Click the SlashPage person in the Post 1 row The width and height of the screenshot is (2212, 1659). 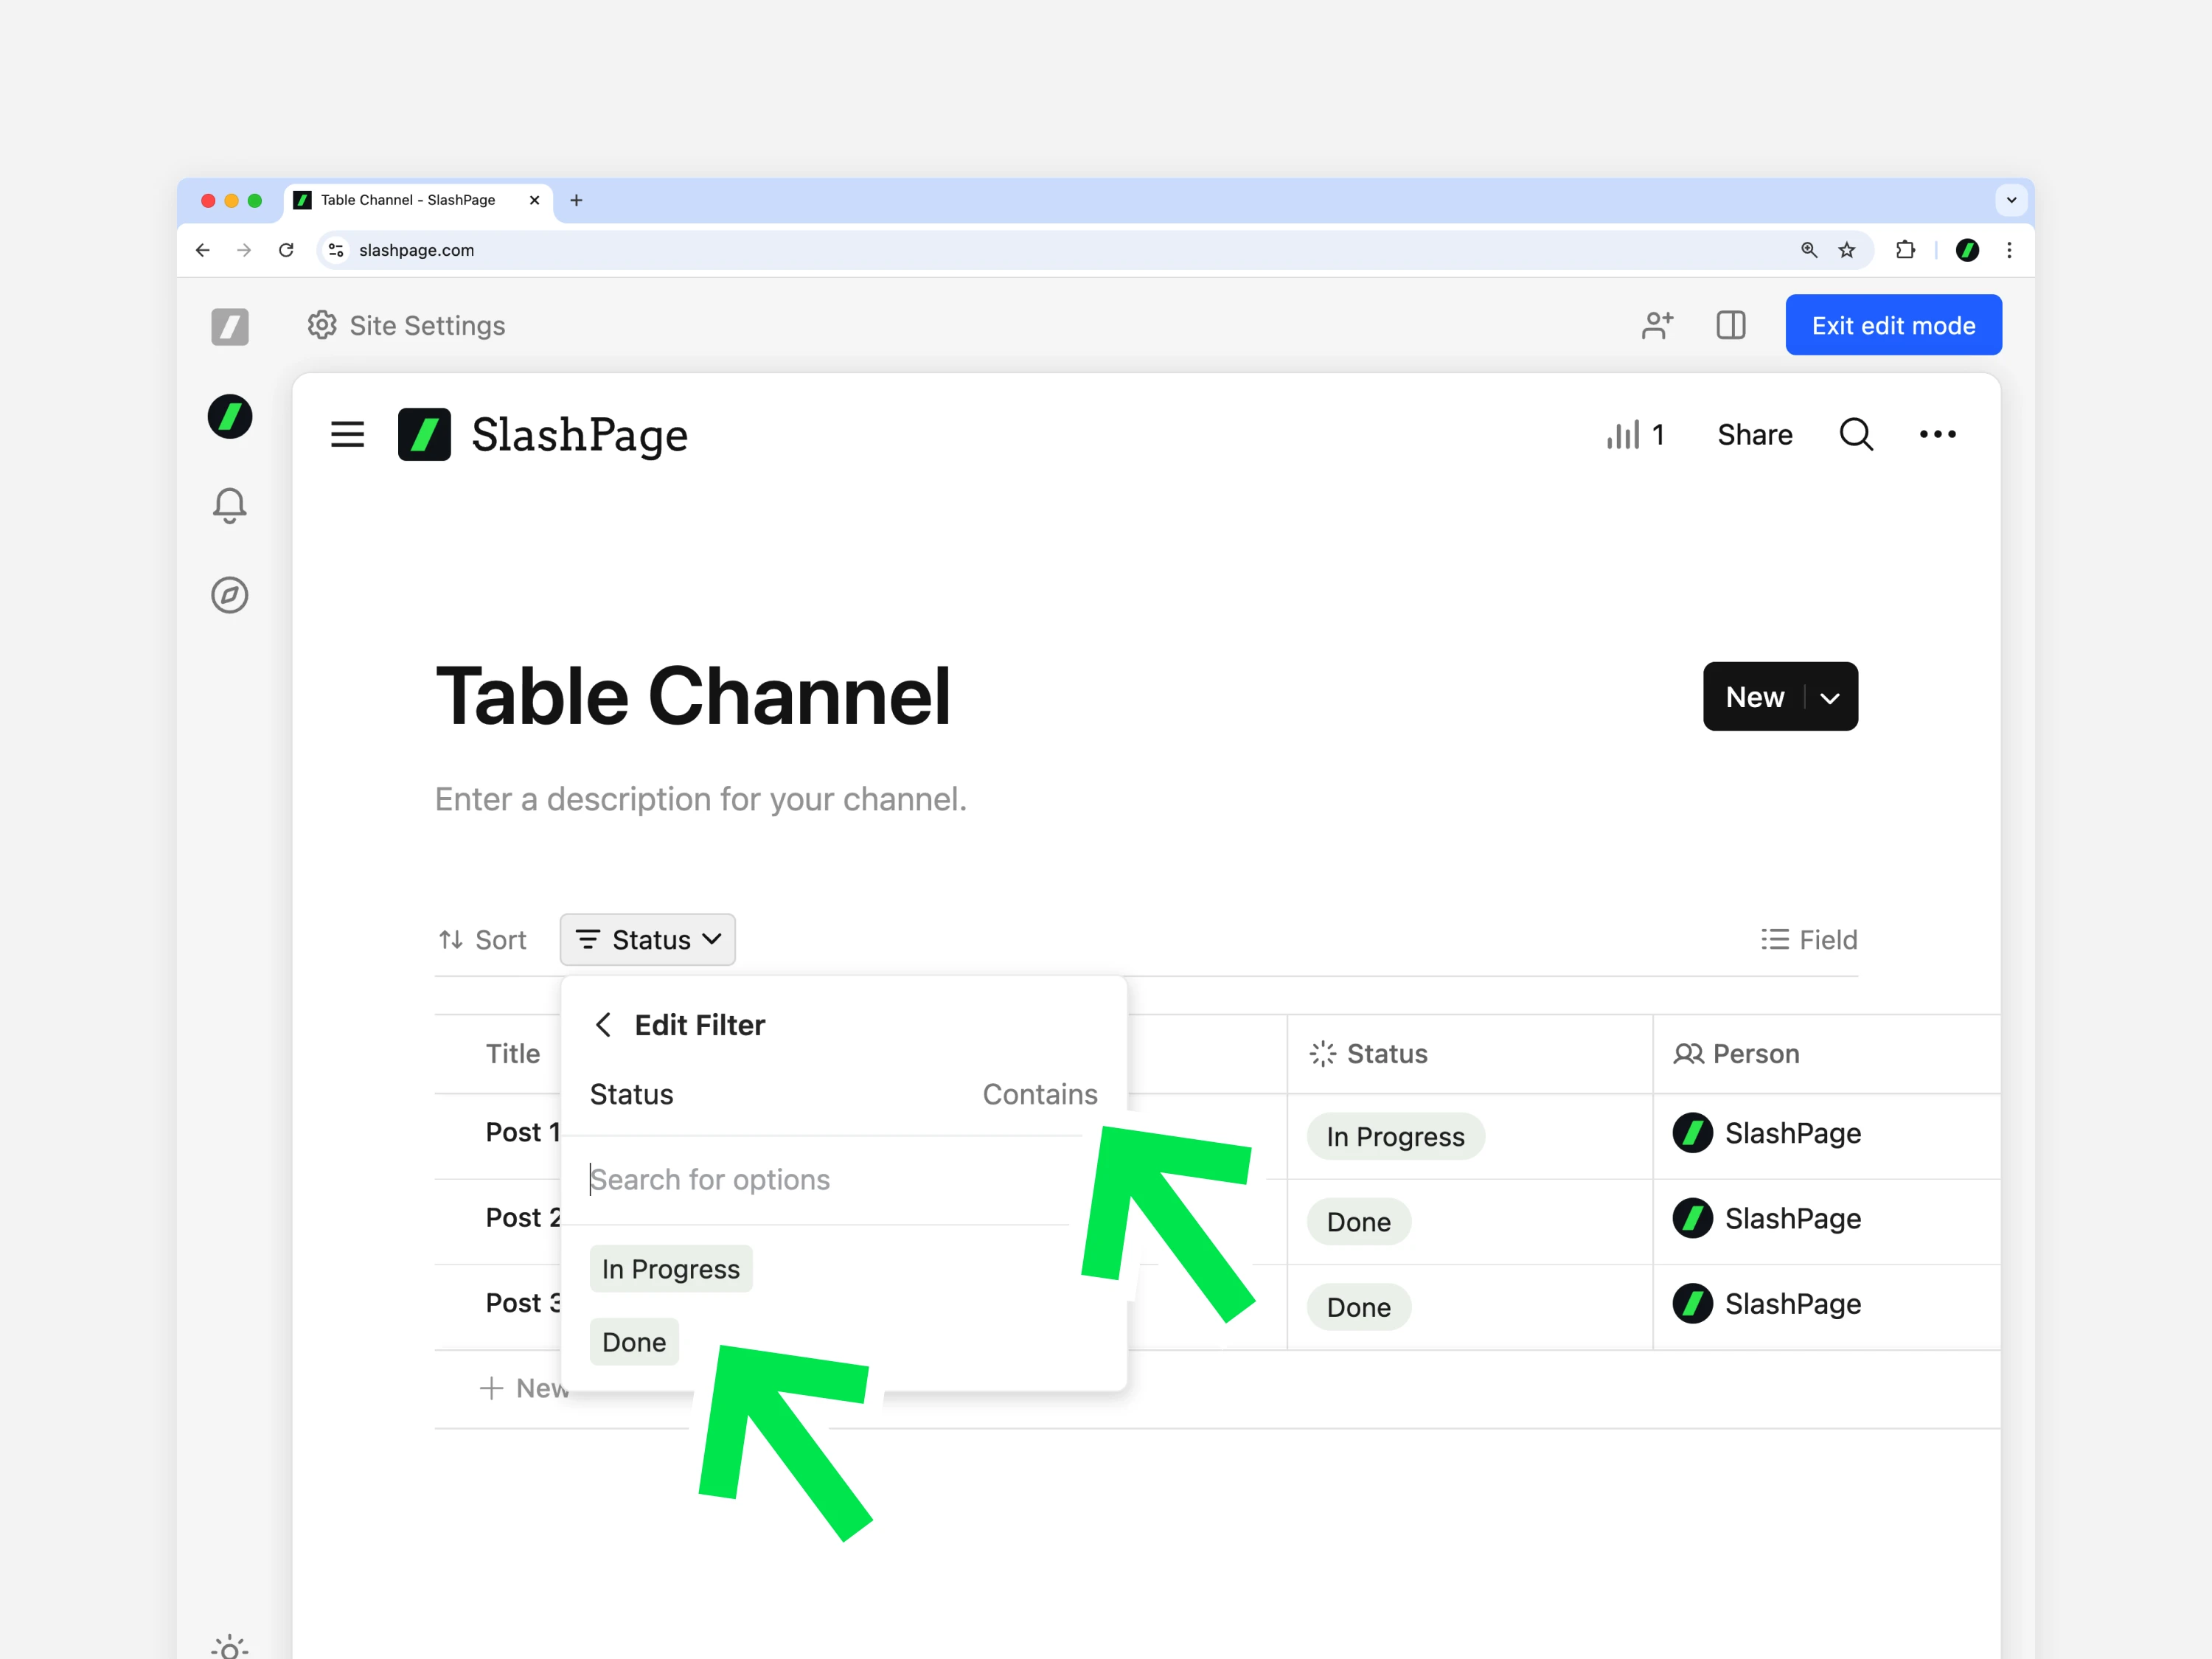pyautogui.click(x=1766, y=1133)
